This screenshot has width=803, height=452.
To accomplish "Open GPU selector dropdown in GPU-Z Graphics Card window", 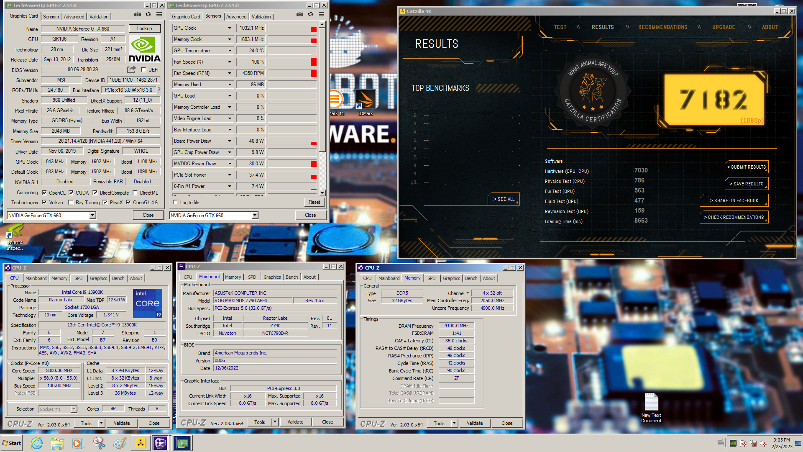I will coord(93,215).
